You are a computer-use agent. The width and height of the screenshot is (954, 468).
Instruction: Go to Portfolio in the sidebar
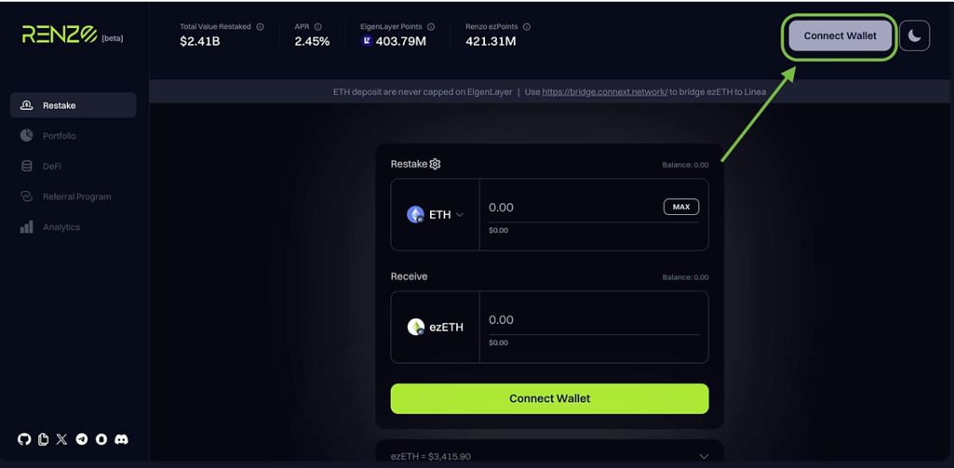click(59, 135)
